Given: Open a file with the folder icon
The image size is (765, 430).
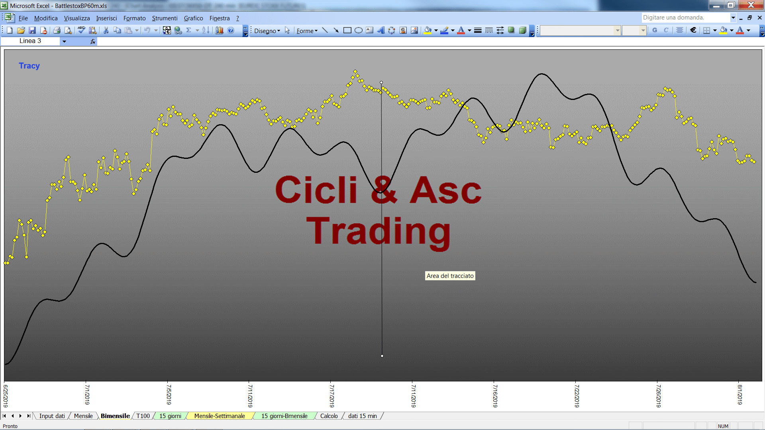Looking at the screenshot, I should click(x=21, y=31).
